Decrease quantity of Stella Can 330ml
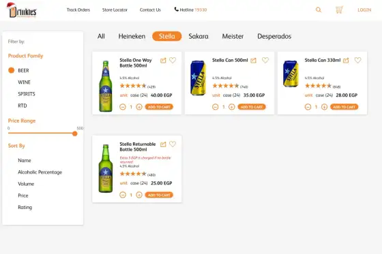This screenshot has height=254, width=382. click(308, 107)
